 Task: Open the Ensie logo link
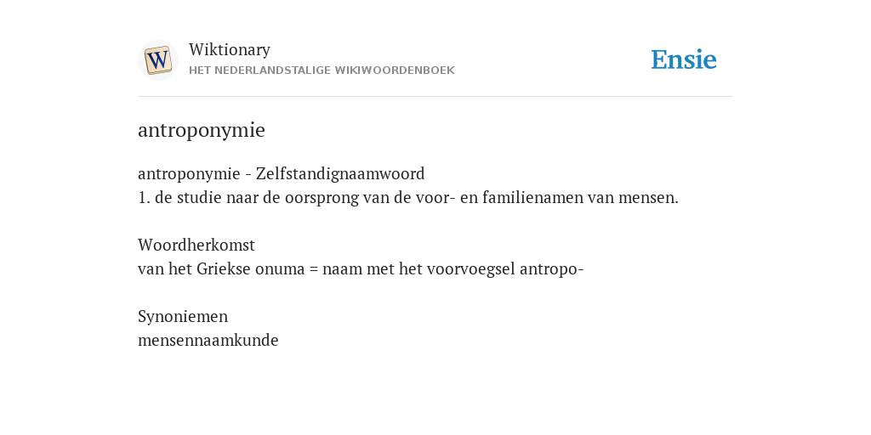point(684,60)
